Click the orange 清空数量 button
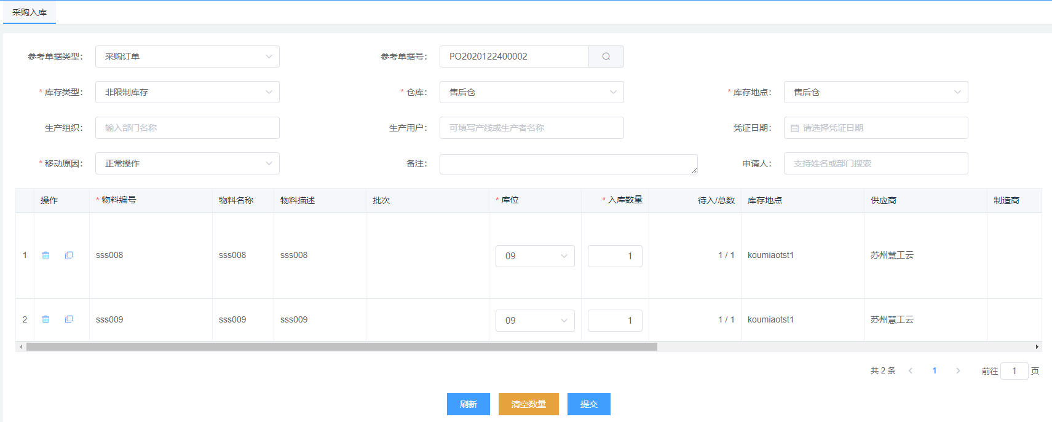Image resolution: width=1052 pixels, height=422 pixels. [x=528, y=404]
